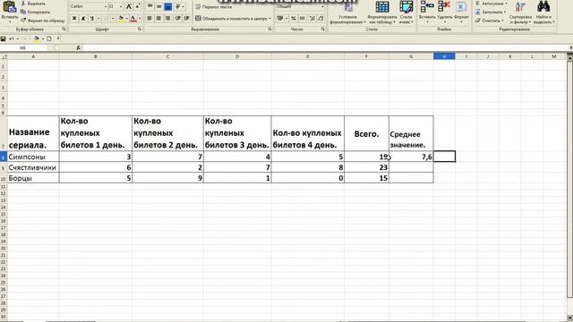Select column H header
The height and width of the screenshot is (322, 573).
(444, 56)
